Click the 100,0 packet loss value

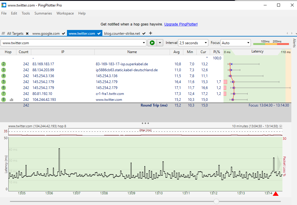(217, 58)
